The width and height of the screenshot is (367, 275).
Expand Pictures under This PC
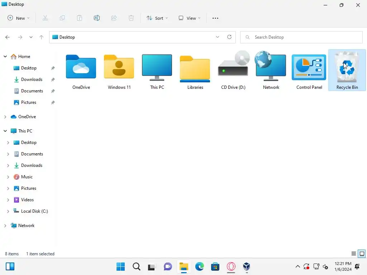[x=8, y=188]
